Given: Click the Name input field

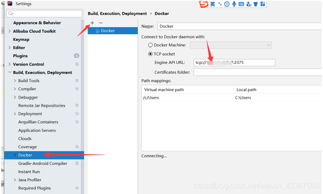Looking at the screenshot, I should click(239, 26).
